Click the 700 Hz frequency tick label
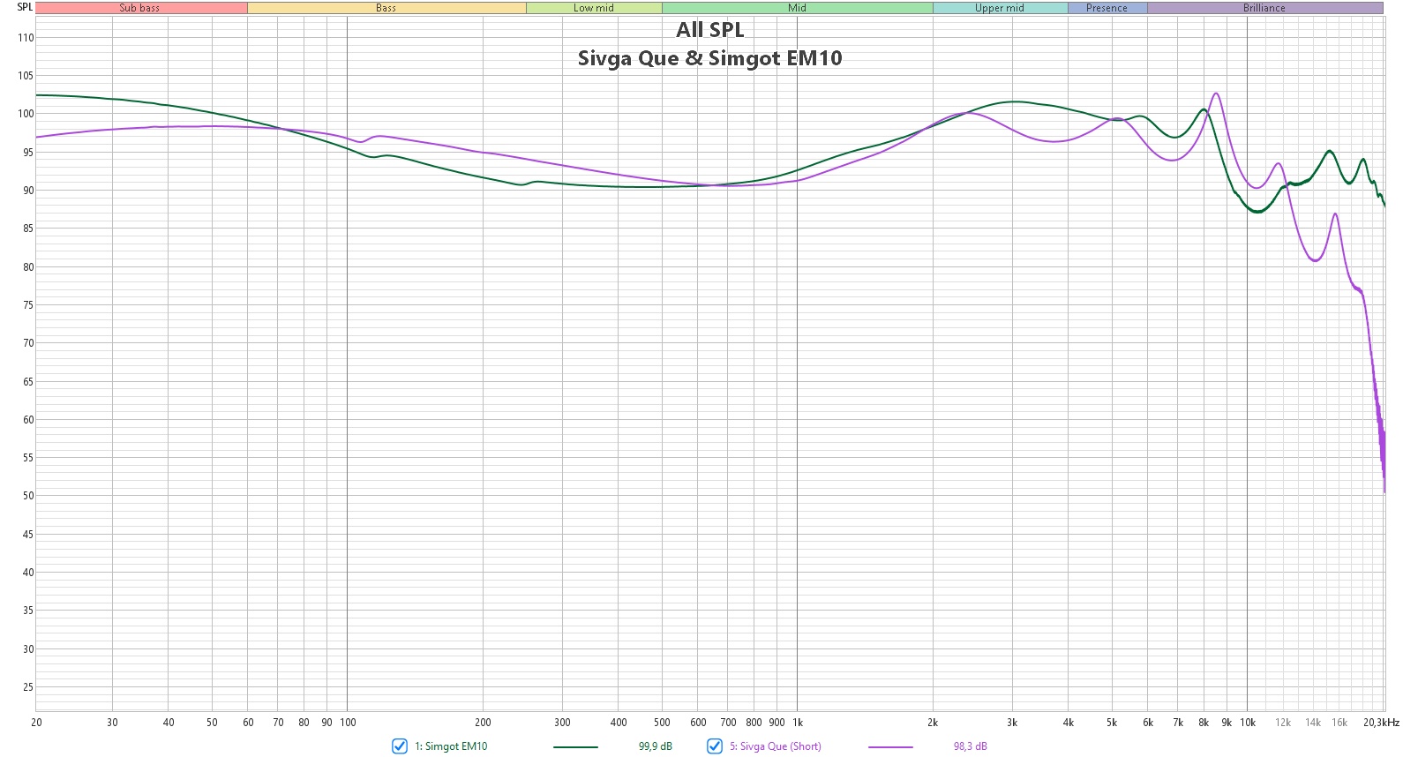Image resolution: width=1403 pixels, height=757 pixels. pyautogui.click(x=728, y=723)
